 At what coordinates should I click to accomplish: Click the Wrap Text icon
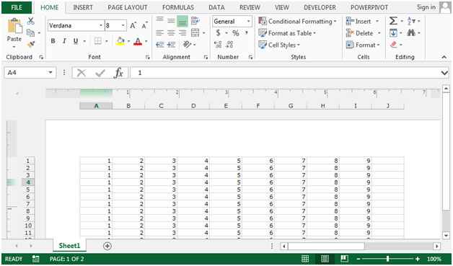point(195,21)
